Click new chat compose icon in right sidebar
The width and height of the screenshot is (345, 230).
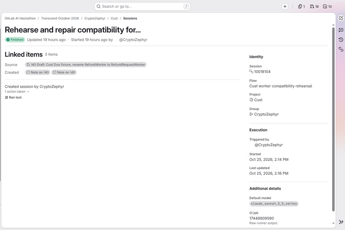click(341, 18)
